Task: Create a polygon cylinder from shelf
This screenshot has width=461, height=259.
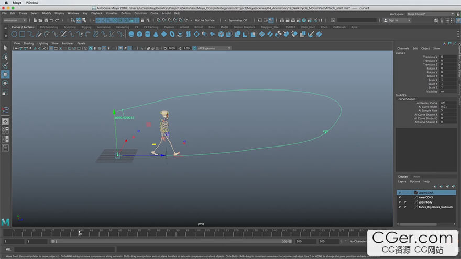Action: (148, 35)
